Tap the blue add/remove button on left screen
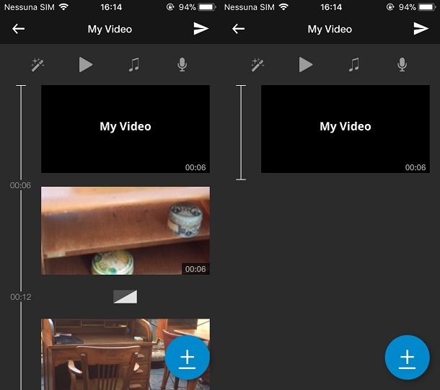The image size is (440, 390). pos(187,358)
